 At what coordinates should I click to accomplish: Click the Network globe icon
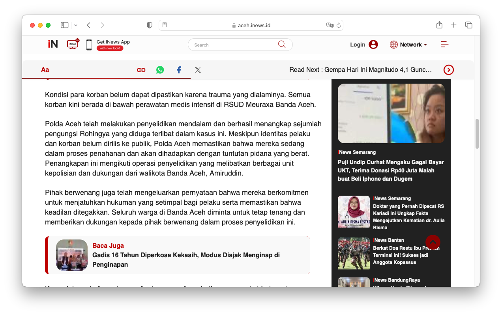pos(394,45)
